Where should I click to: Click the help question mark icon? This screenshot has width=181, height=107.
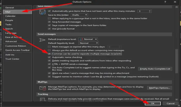(165, 2)
